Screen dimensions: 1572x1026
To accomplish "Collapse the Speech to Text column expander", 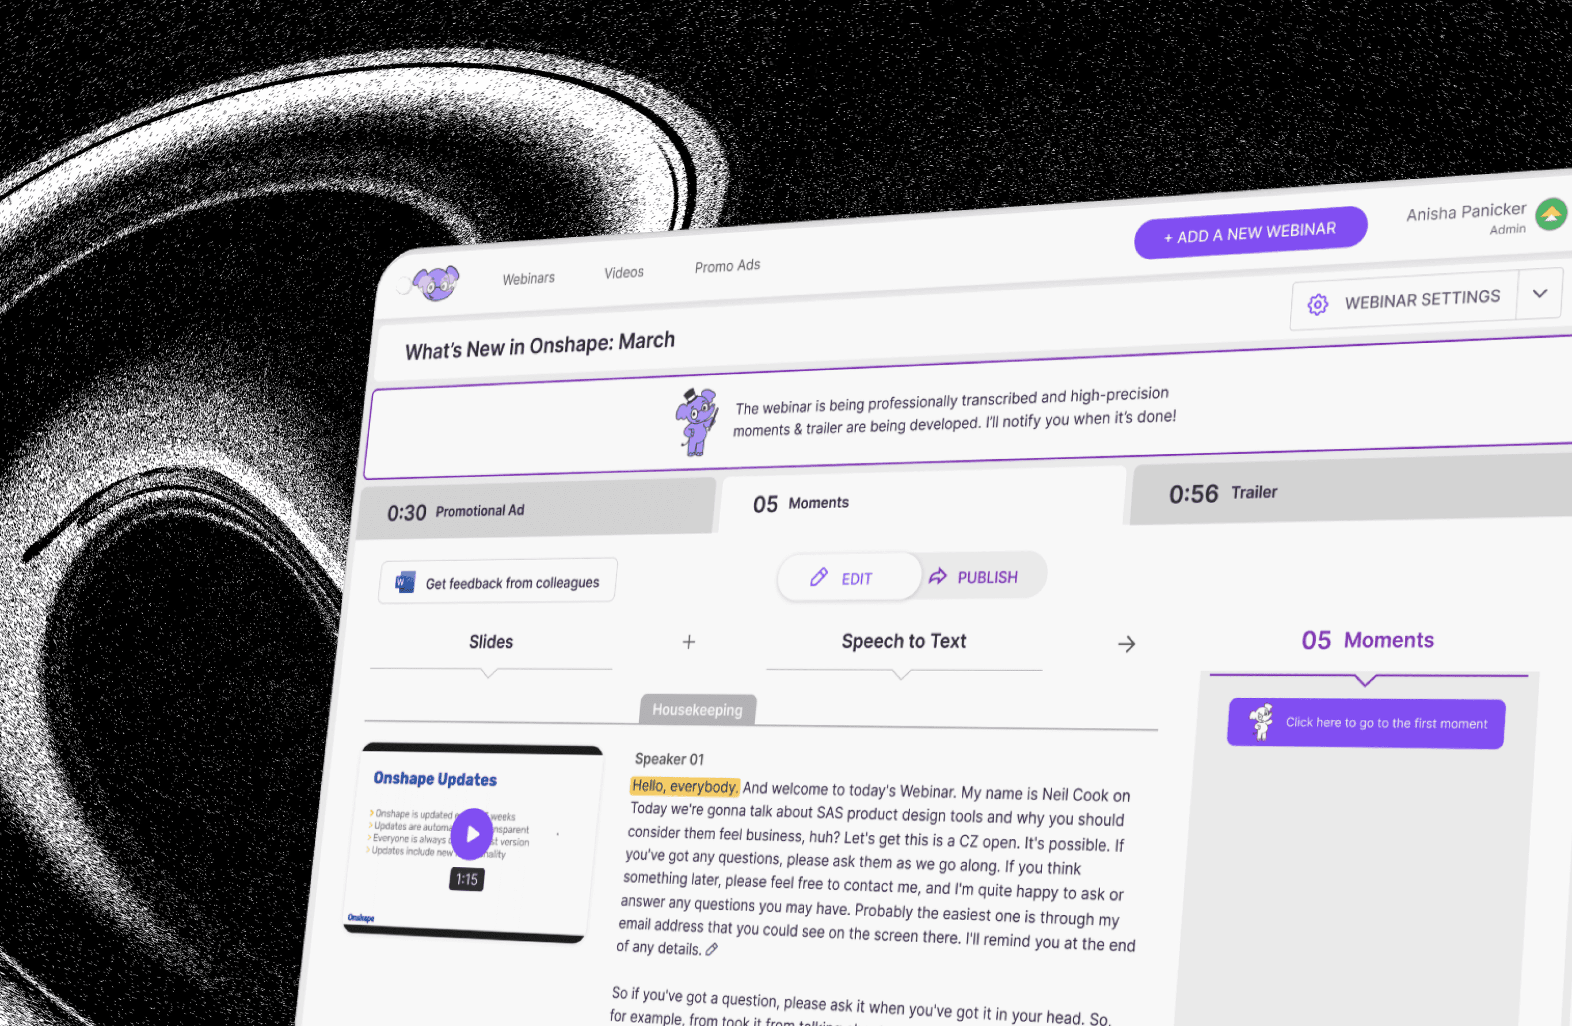I will coord(901,674).
